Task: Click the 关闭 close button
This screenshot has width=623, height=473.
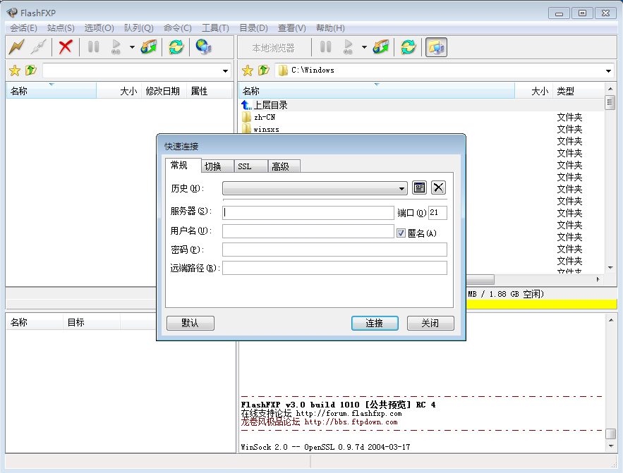Action: [x=430, y=323]
